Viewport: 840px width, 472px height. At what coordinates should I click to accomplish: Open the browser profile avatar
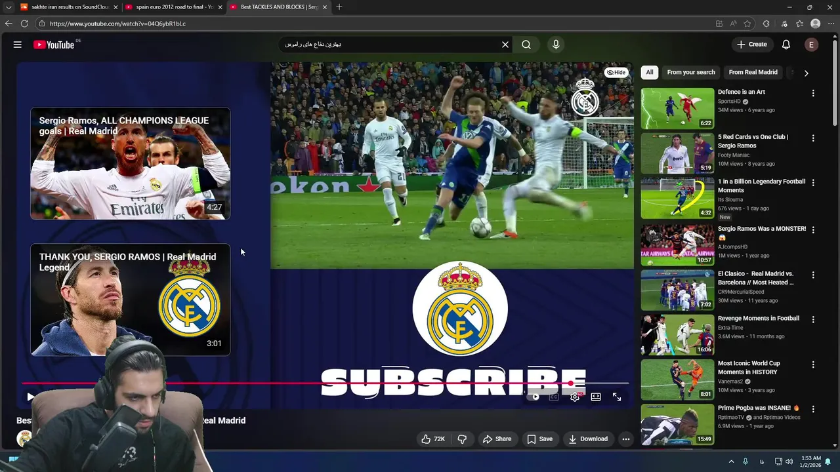[x=816, y=24]
